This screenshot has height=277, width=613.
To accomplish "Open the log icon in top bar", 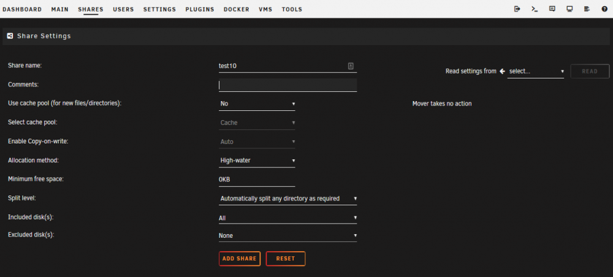I will click(x=587, y=9).
